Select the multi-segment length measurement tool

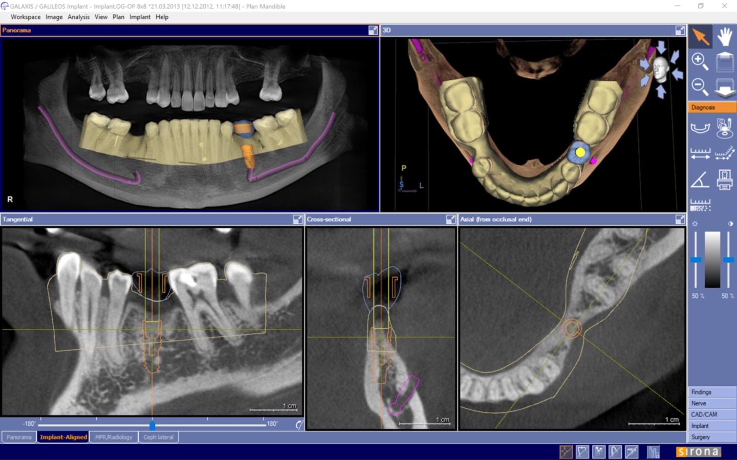[x=724, y=153]
